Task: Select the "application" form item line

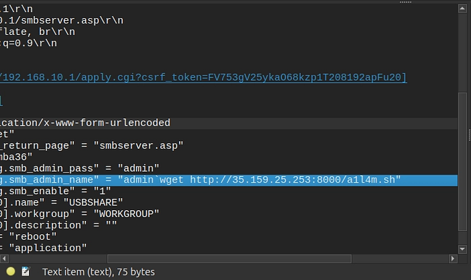Action: (44, 248)
